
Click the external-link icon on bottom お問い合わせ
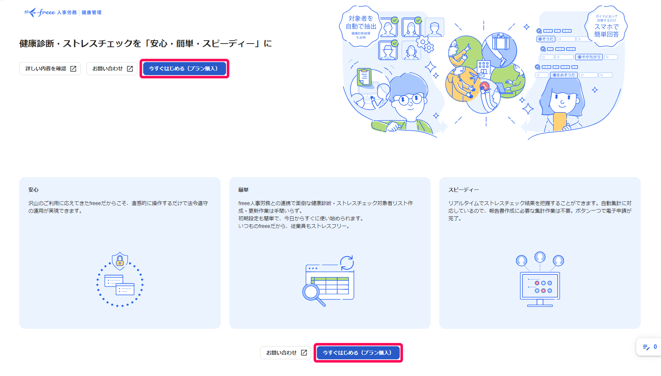304,353
